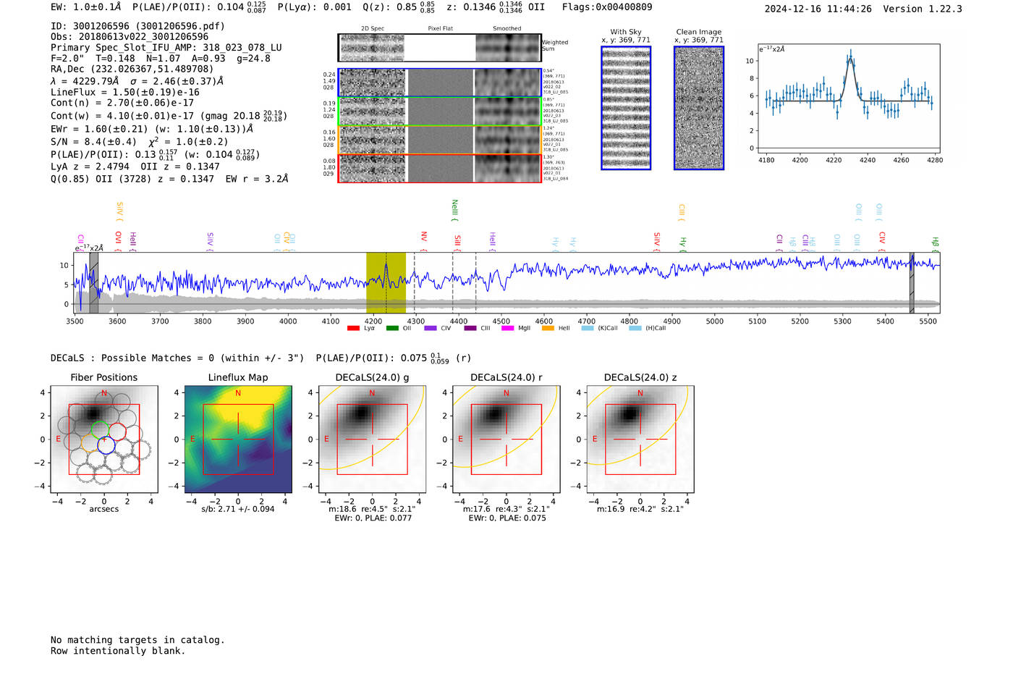This screenshot has width=1013, height=690.
Task: Click the Q(0.85) OII (3728) line
Action: (169, 179)
